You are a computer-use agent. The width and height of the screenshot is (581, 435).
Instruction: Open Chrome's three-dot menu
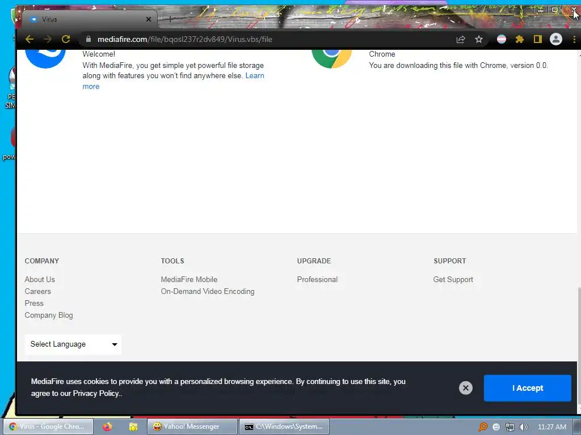point(574,39)
